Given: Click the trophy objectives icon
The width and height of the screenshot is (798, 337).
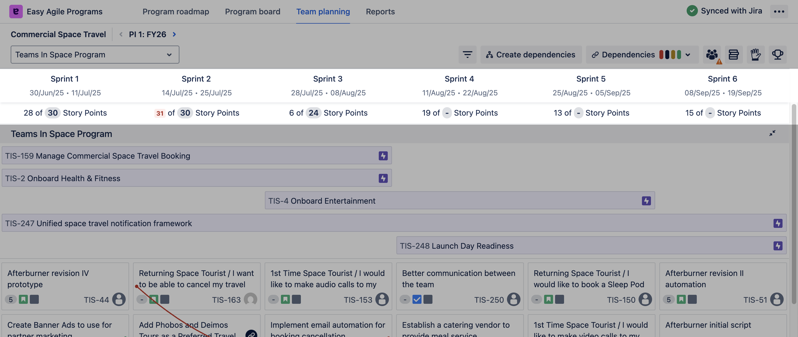Looking at the screenshot, I should coord(777,55).
